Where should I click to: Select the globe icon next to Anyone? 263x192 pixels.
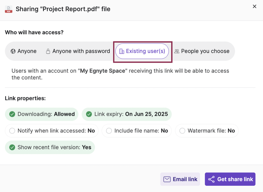13,51
